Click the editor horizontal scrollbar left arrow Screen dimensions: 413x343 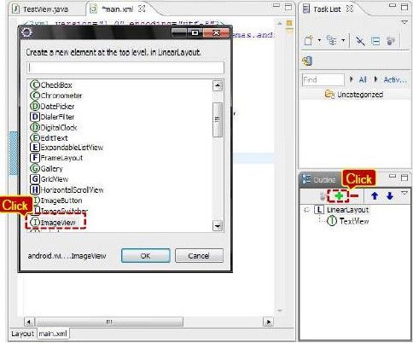click(x=29, y=322)
